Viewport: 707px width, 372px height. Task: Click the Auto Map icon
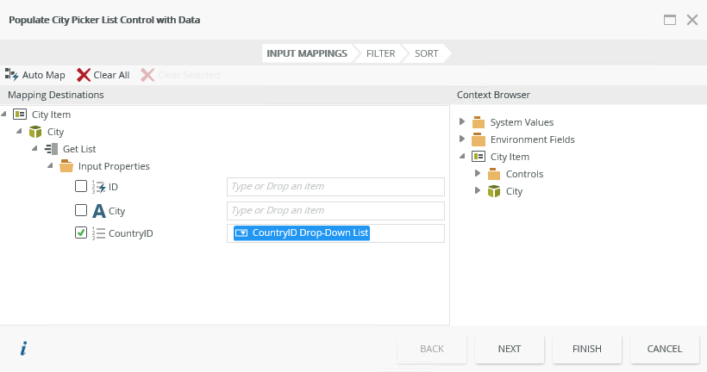coord(12,75)
